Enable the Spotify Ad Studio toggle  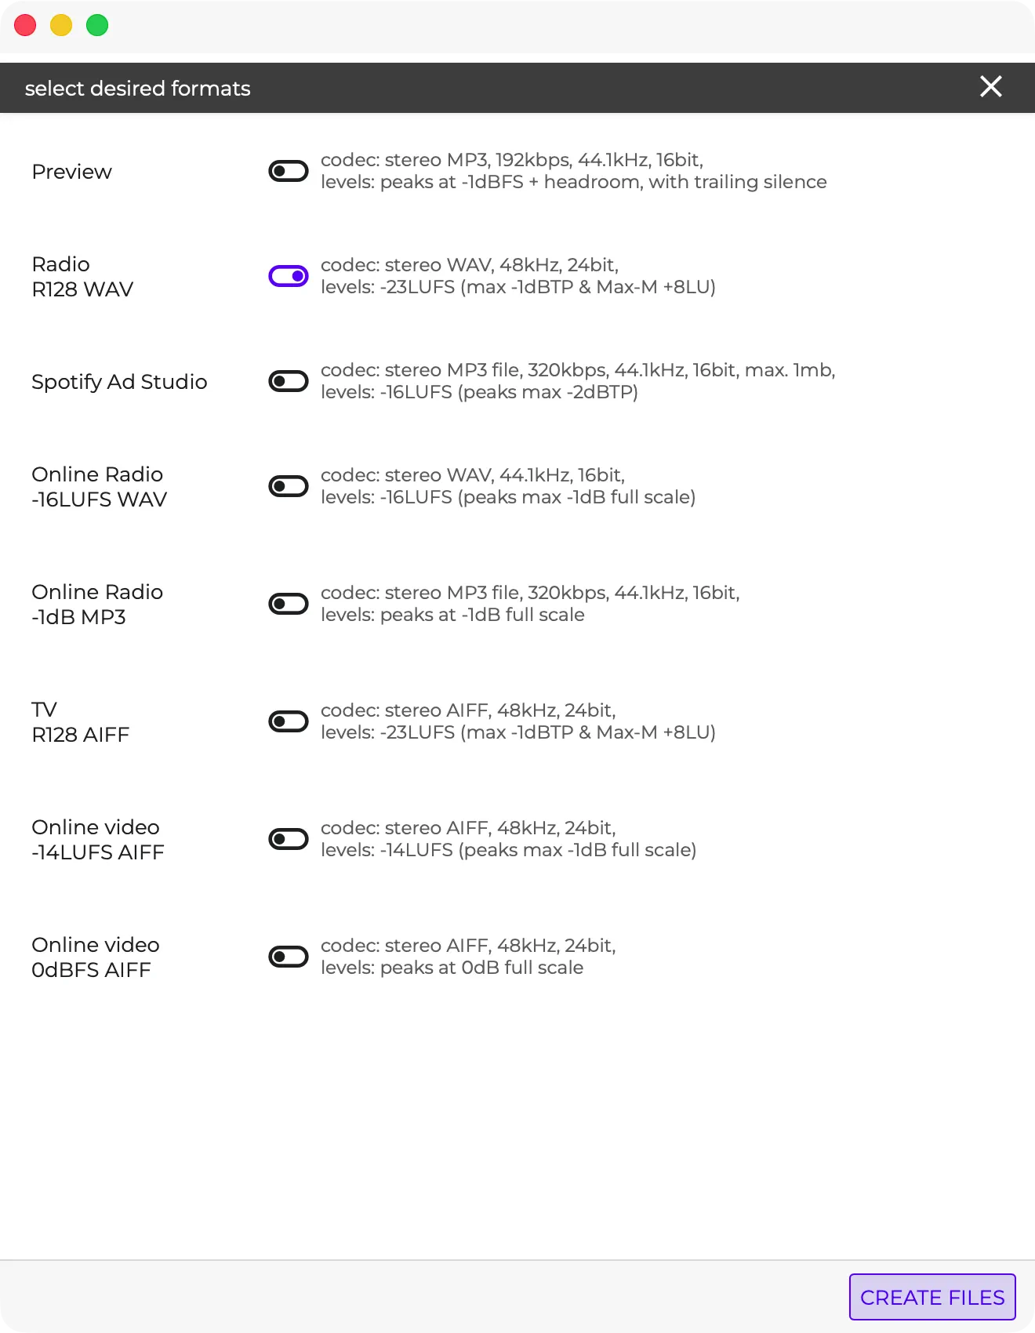[289, 380]
